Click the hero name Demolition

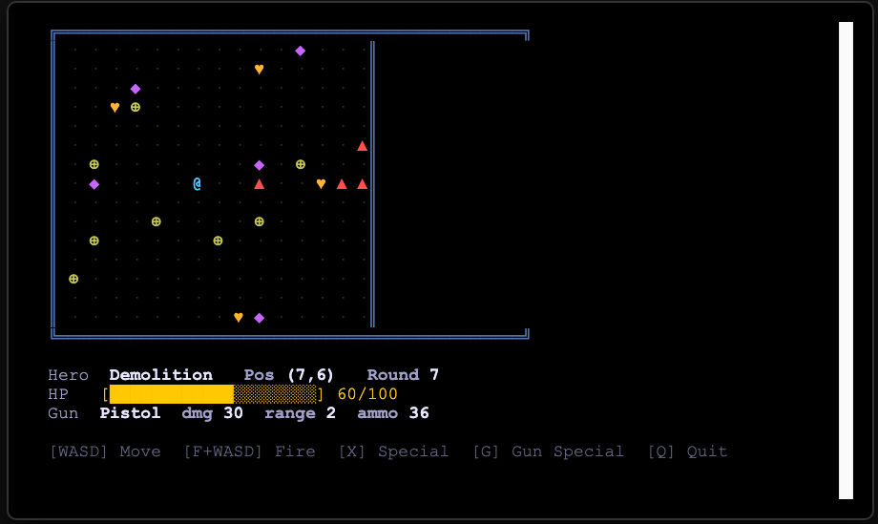(160, 374)
